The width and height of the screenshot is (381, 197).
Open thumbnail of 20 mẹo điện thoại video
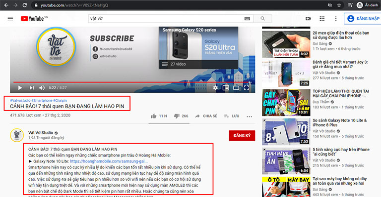[x=286, y=44]
